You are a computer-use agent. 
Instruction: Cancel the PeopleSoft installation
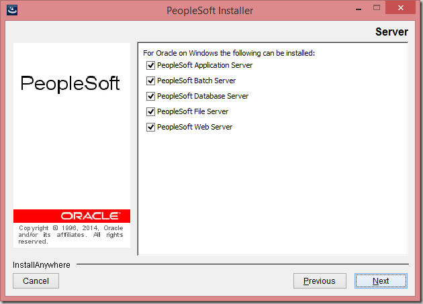(36, 281)
